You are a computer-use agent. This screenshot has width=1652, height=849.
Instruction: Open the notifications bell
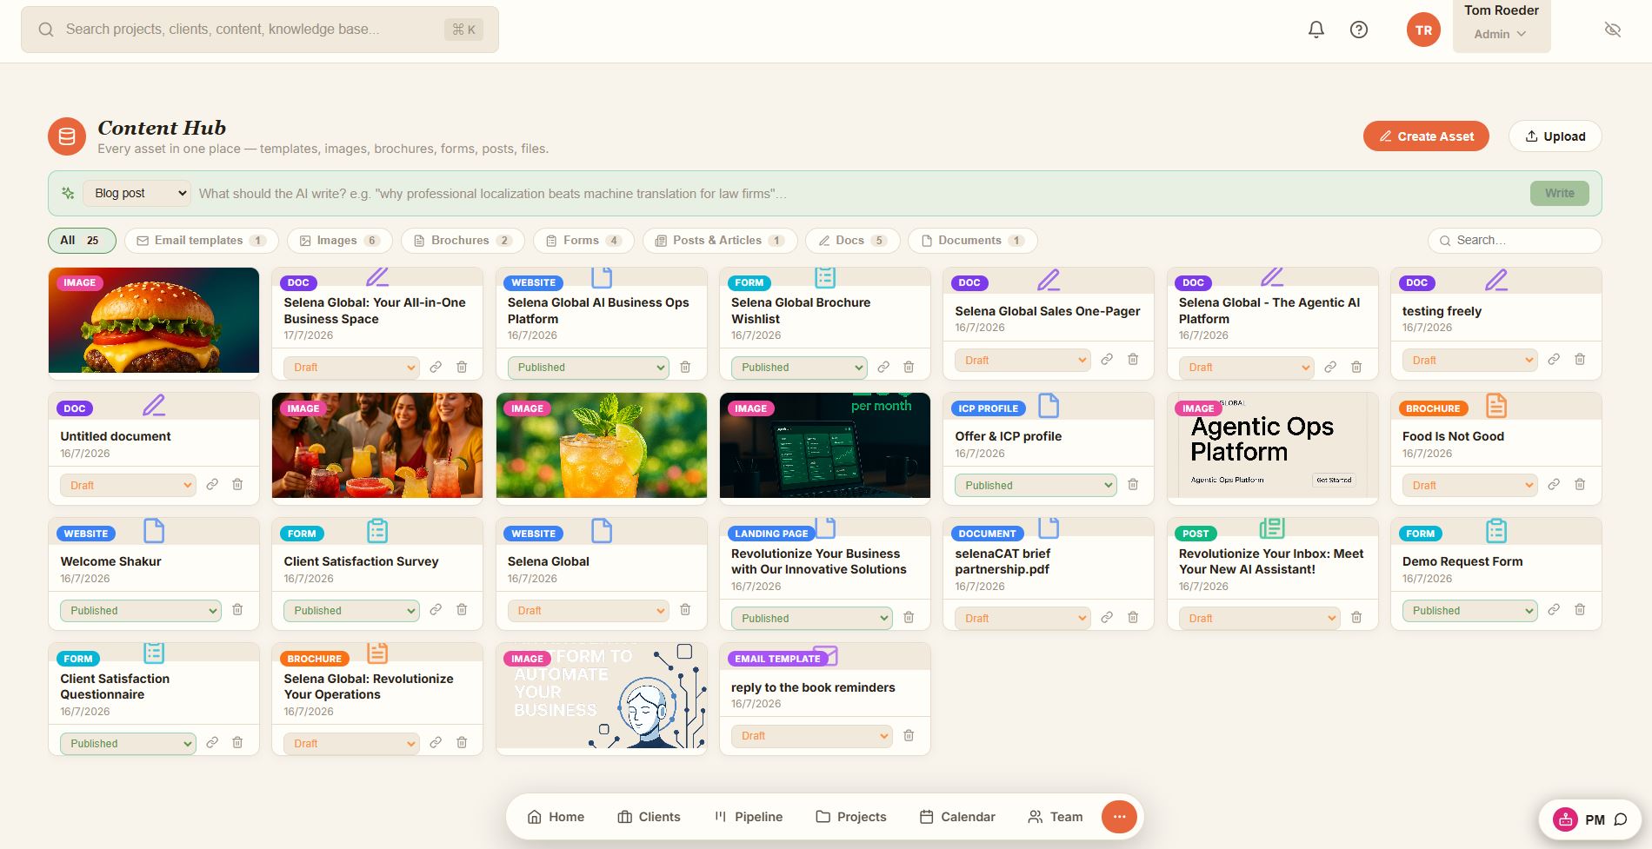pyautogui.click(x=1316, y=30)
